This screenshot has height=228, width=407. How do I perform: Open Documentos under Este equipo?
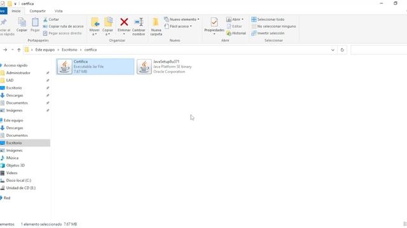pyautogui.click(x=17, y=136)
